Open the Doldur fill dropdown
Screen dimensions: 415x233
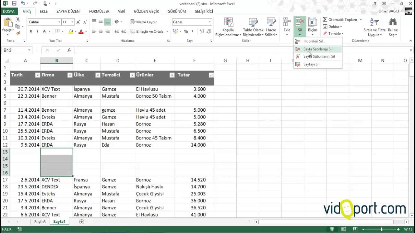tap(332, 27)
